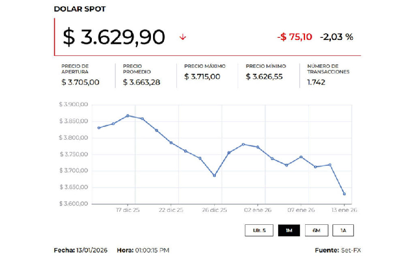Switch chart to the 1M range
The image size is (415, 259).
tap(288, 231)
